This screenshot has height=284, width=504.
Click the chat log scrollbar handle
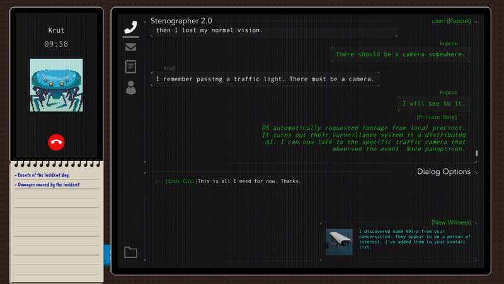coord(476,153)
